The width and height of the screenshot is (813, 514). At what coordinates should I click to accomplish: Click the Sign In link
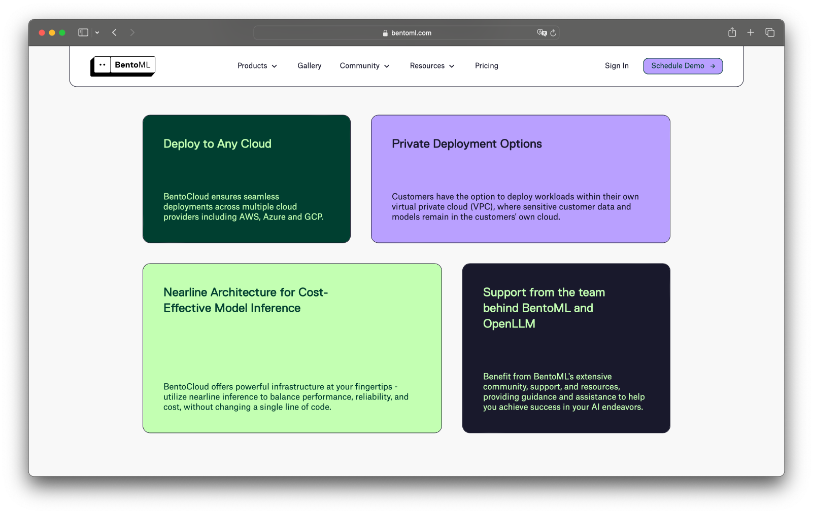pyautogui.click(x=617, y=66)
